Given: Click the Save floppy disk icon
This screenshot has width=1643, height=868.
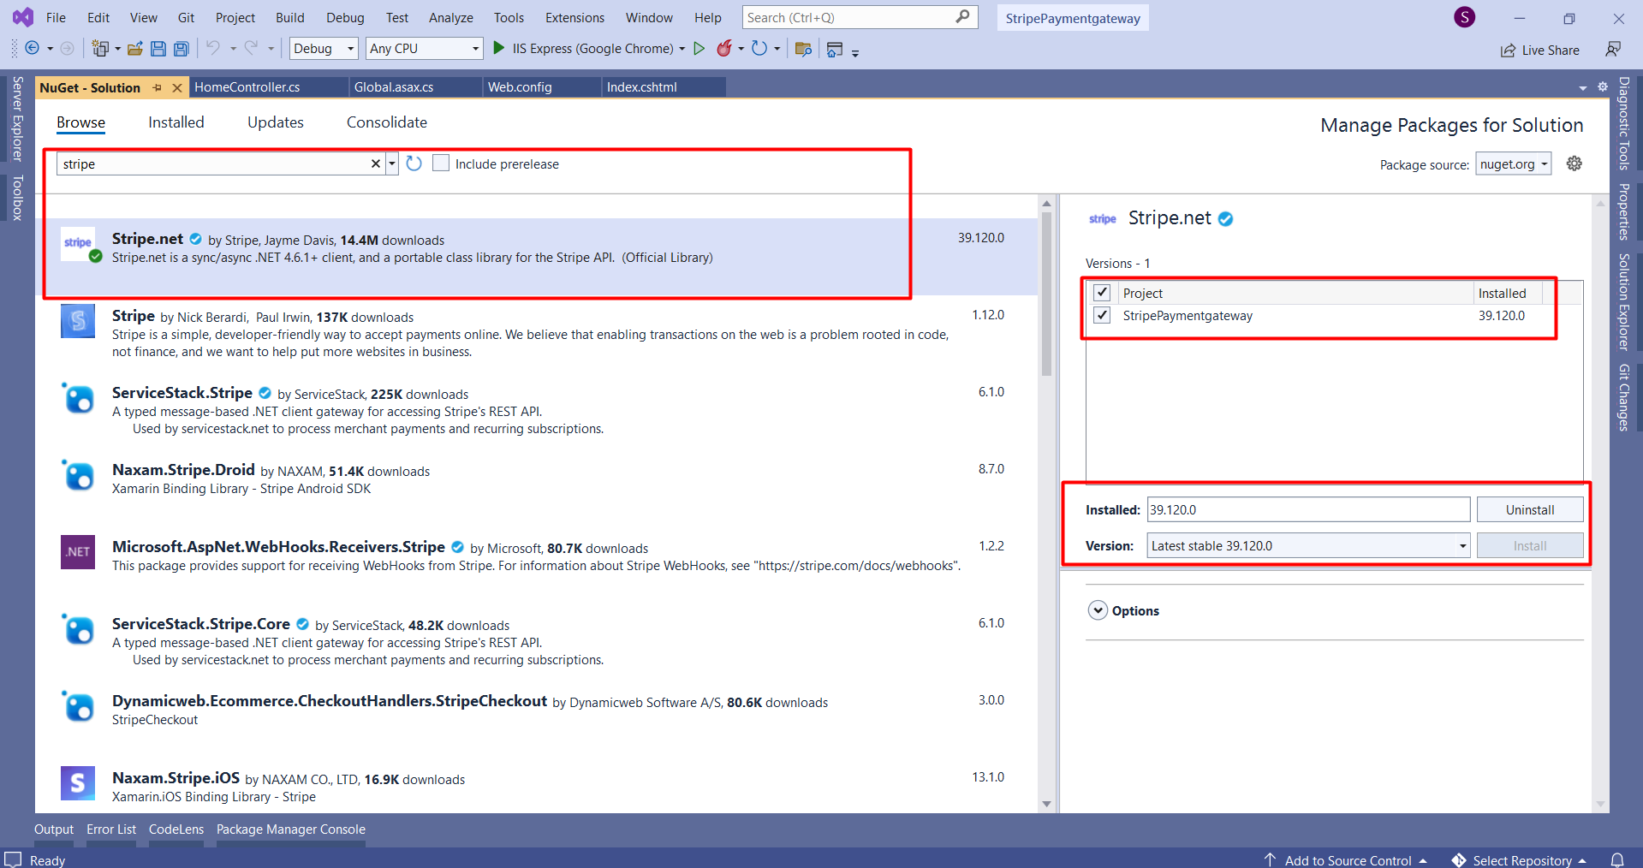Looking at the screenshot, I should pyautogui.click(x=158, y=49).
